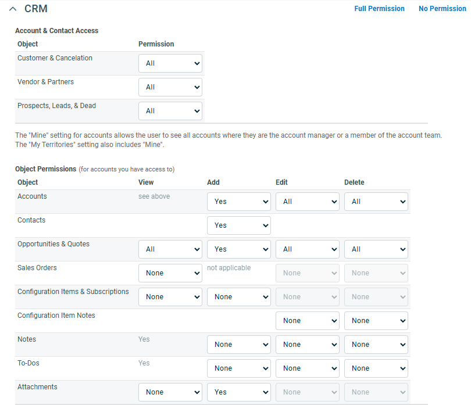Open Configuration Item Notes Edit dropdown

click(308, 321)
